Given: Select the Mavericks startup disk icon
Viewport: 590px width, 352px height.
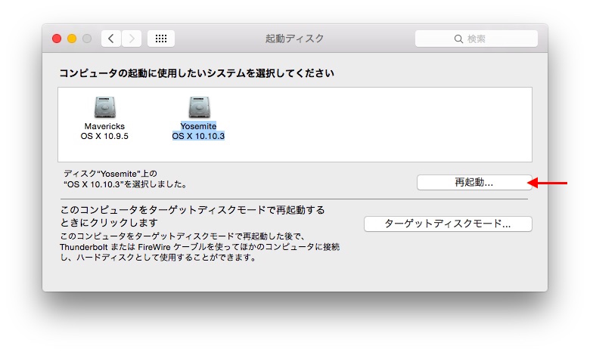Looking at the screenshot, I should coord(104,107).
